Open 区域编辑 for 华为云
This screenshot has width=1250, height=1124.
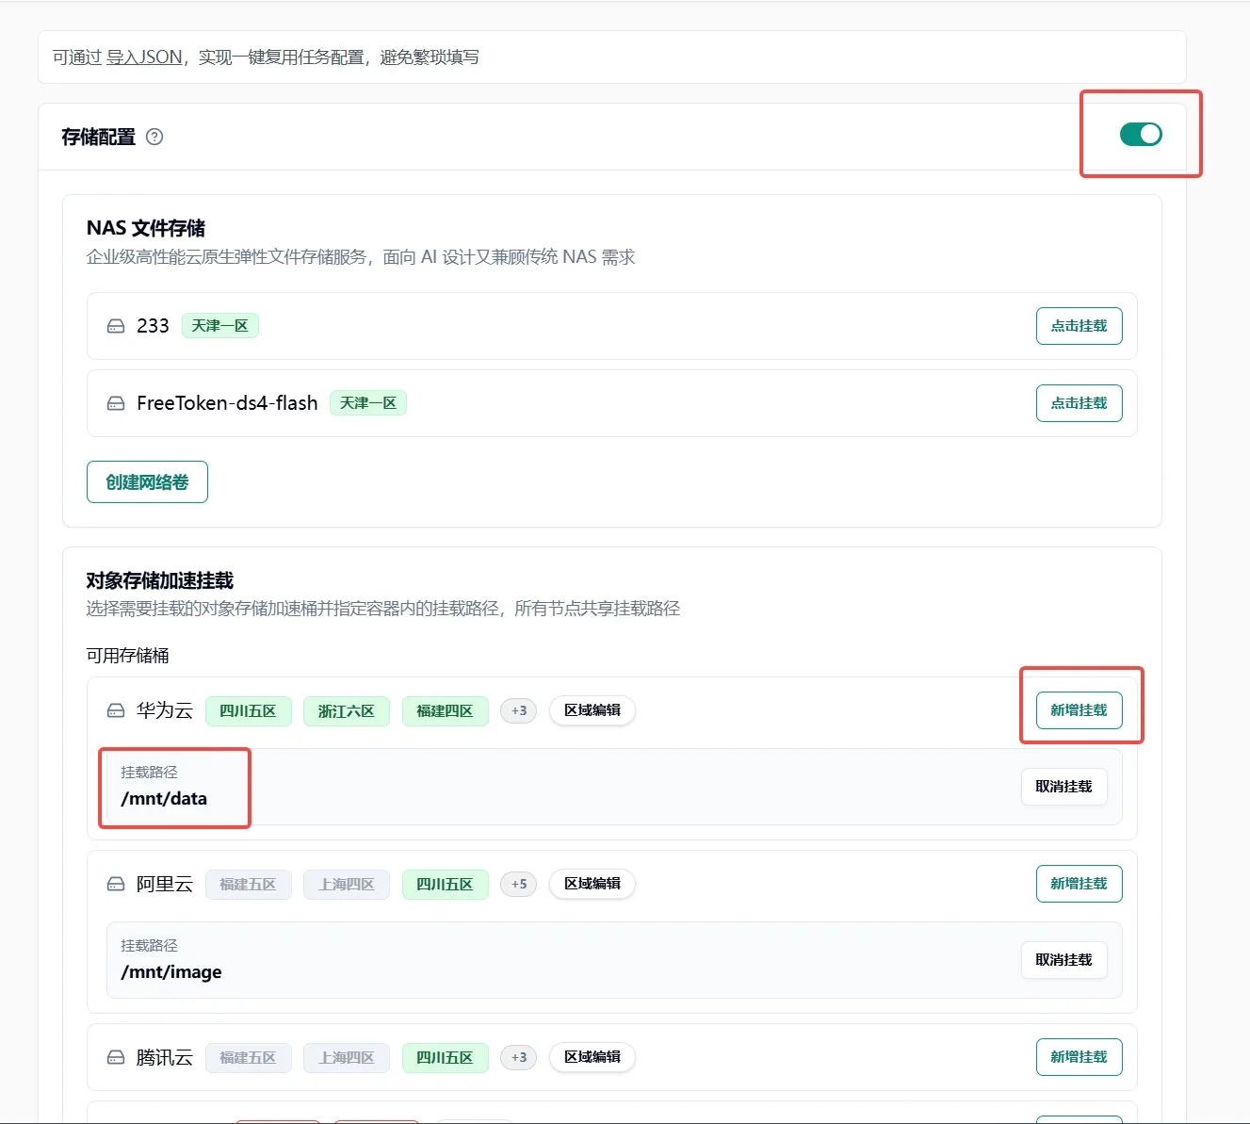coord(593,710)
